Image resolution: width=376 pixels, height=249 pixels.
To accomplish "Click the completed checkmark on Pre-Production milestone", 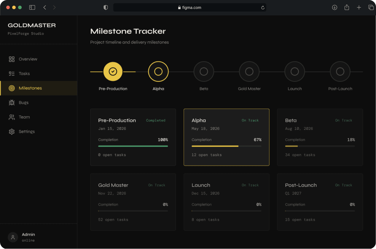I will tap(113, 71).
